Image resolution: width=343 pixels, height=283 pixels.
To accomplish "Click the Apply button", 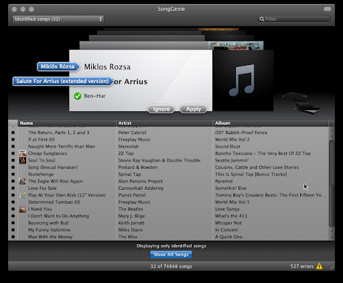I will tap(194, 109).
